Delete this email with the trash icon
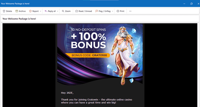 [7, 11]
